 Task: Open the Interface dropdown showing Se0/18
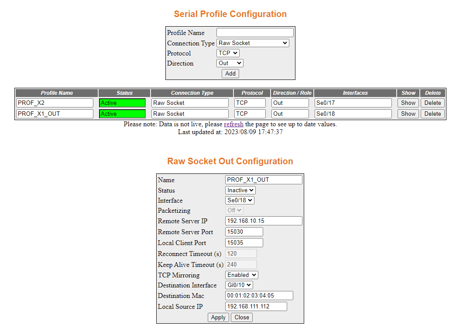239,200
